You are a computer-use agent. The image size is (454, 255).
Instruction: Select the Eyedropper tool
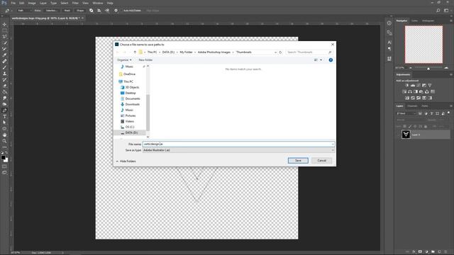point(4,55)
